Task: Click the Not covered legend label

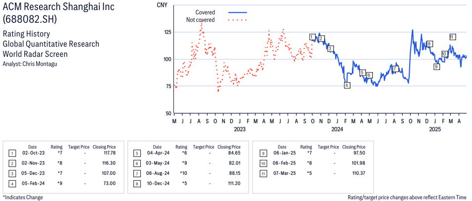Action: 201,20
